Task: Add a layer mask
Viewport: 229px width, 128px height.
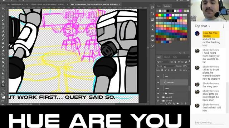Action: [x=170, y=103]
